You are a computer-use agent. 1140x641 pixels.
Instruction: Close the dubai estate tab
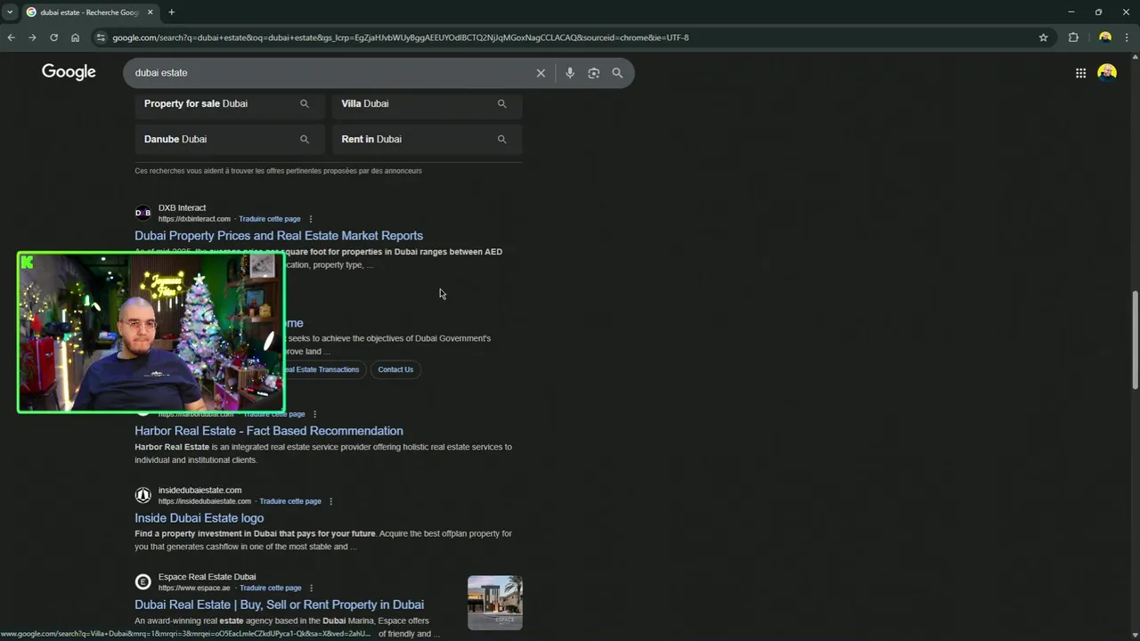click(150, 12)
